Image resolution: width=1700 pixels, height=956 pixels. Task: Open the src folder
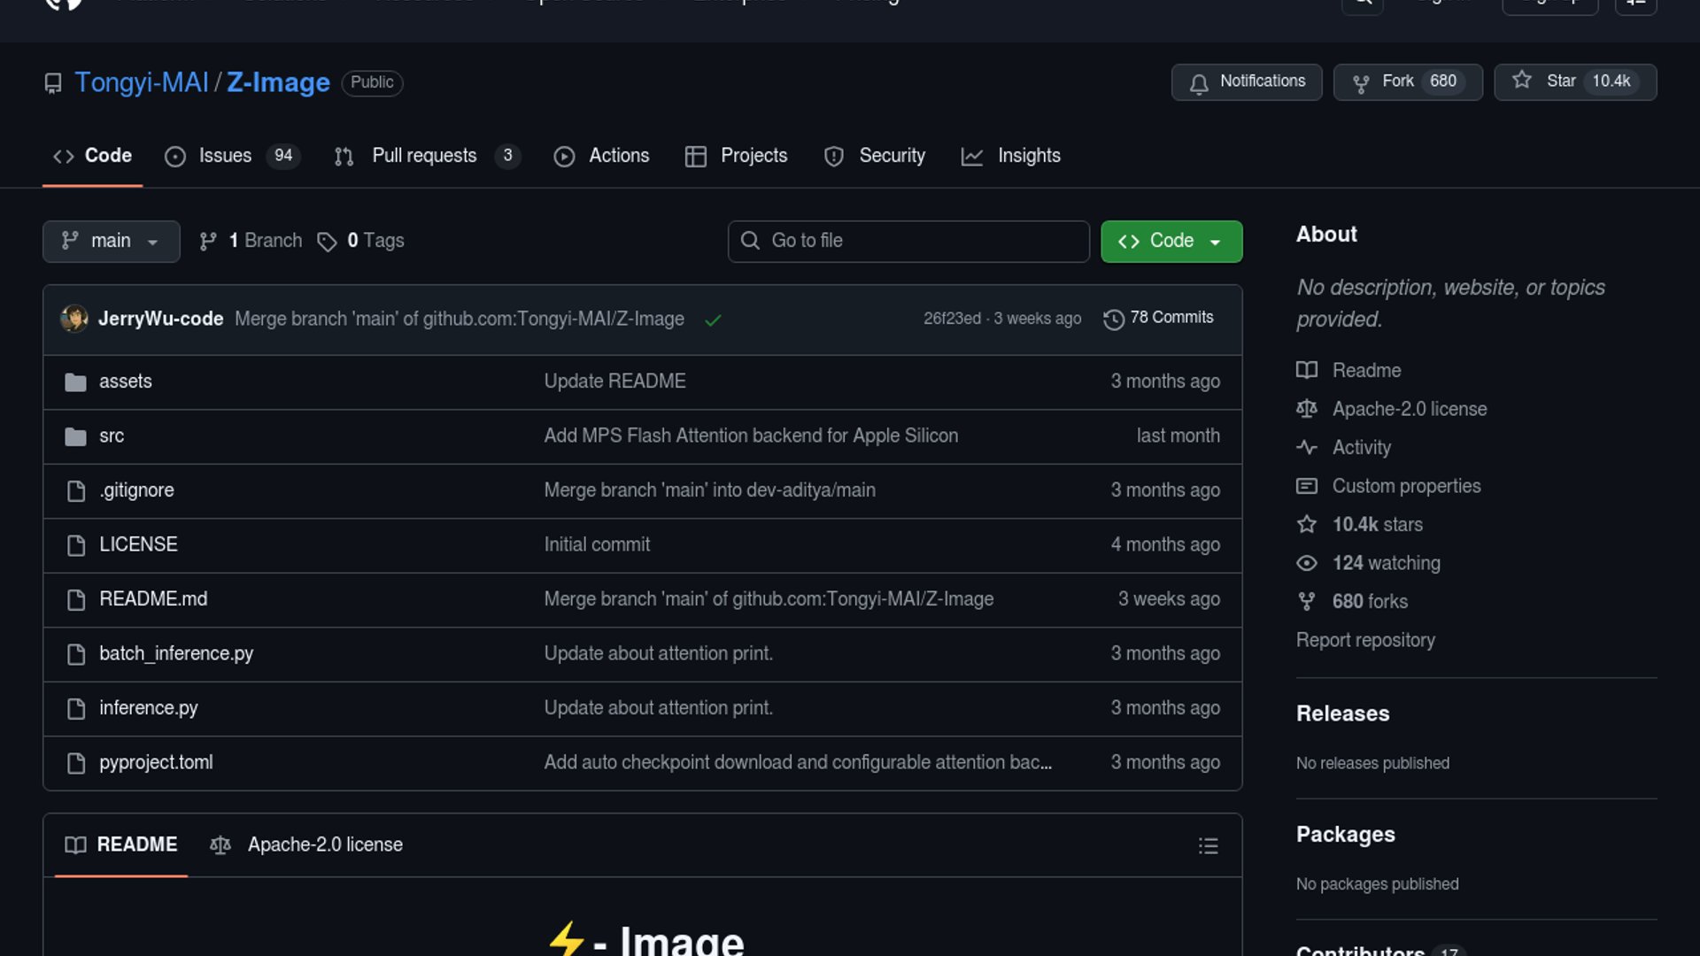click(112, 436)
